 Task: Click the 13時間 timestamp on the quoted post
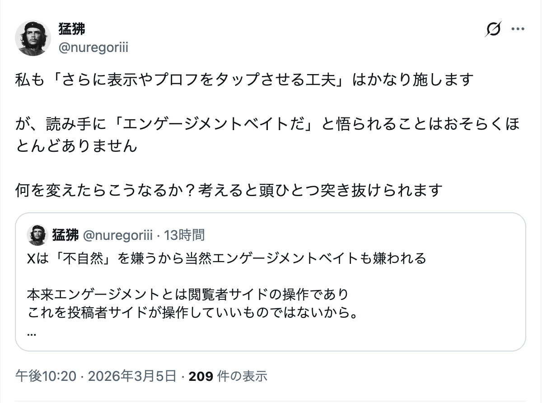184,235
